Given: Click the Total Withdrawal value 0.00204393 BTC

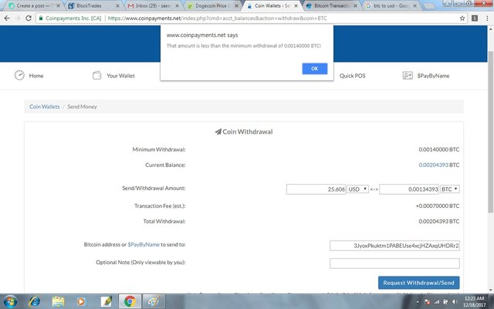Looking at the screenshot, I should pyautogui.click(x=439, y=222).
